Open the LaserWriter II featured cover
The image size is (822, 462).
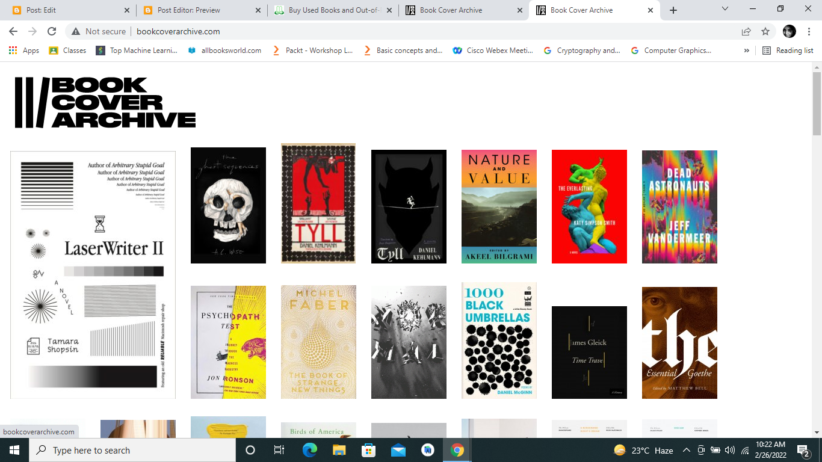[x=93, y=275]
